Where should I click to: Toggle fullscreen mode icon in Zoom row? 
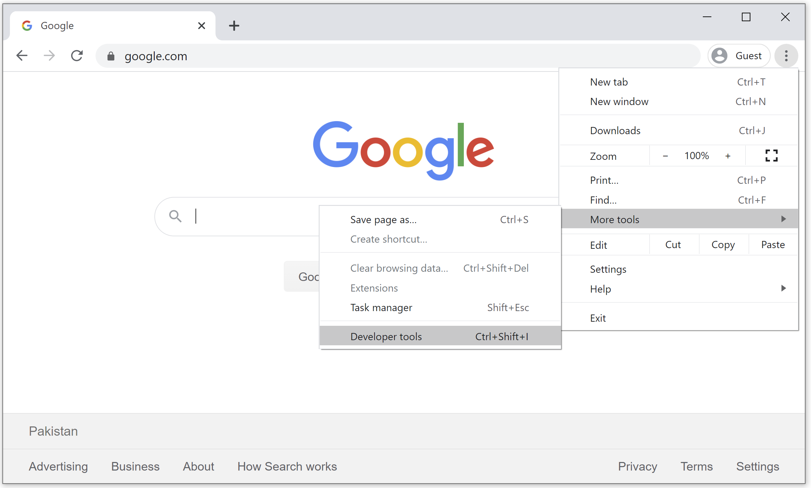[771, 156]
